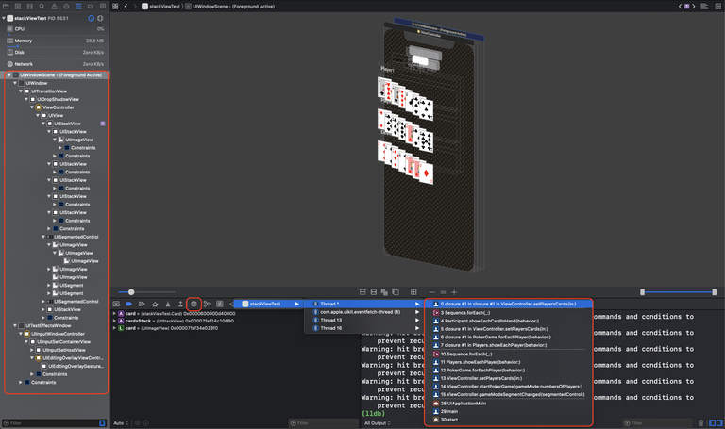
Task: Open the Source Control navigator
Action: (18, 7)
